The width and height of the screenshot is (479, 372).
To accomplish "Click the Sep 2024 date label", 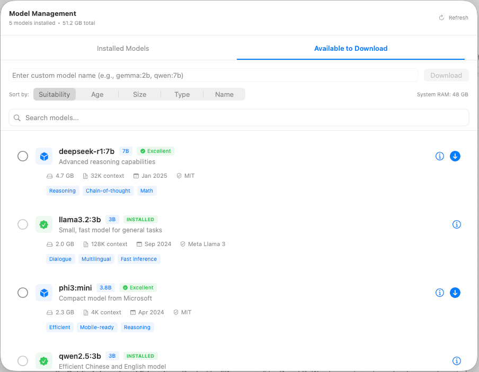I will [x=154, y=244].
